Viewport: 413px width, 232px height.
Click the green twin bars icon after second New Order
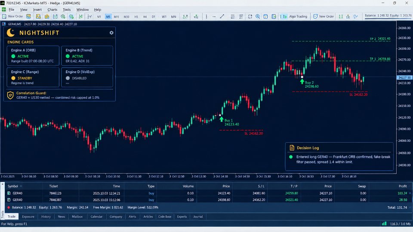(x=341, y=16)
